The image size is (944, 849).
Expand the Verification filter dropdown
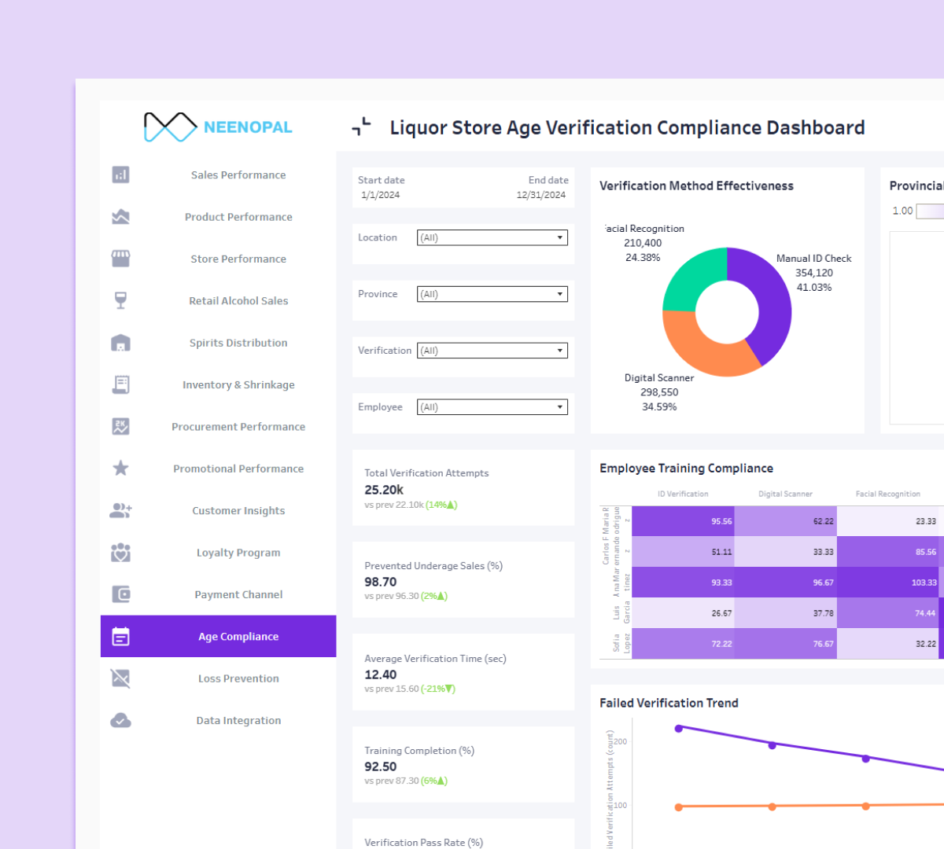[x=492, y=351]
